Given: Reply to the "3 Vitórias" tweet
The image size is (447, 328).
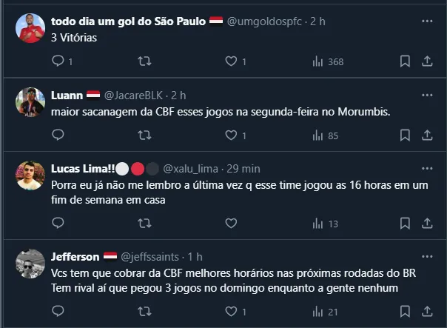Looking at the screenshot, I should coord(59,61).
